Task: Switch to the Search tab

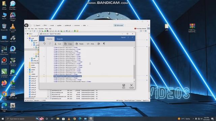Action: coord(60,39)
